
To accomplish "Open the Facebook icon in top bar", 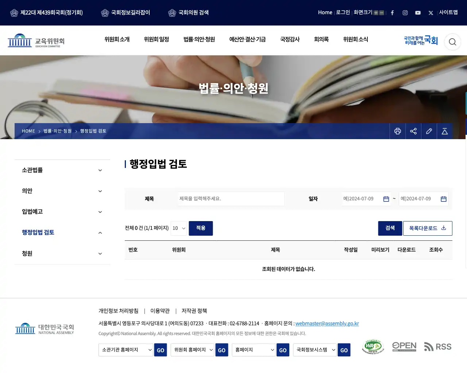I will pyautogui.click(x=392, y=13).
